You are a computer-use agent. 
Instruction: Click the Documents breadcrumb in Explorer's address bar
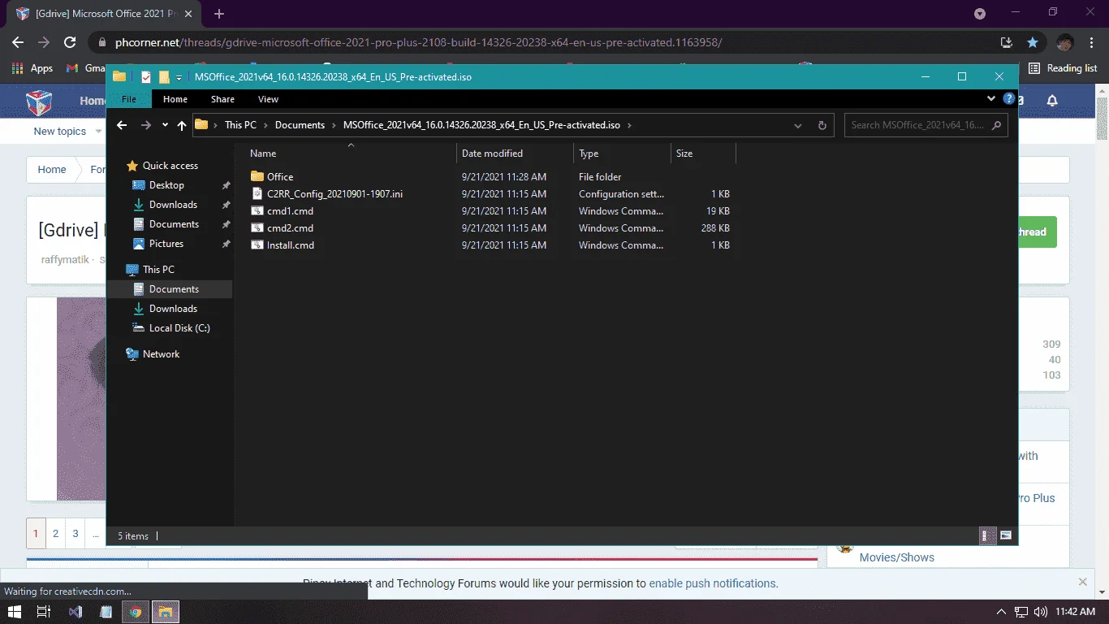pyautogui.click(x=300, y=125)
